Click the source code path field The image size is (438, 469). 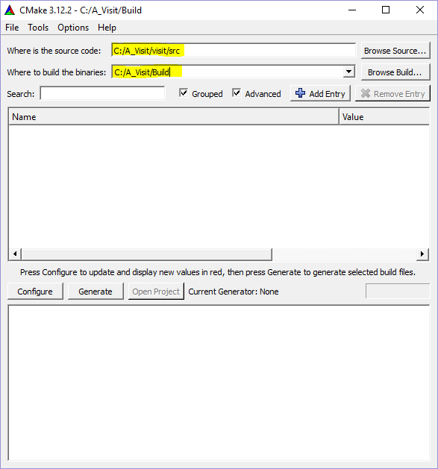[234, 50]
